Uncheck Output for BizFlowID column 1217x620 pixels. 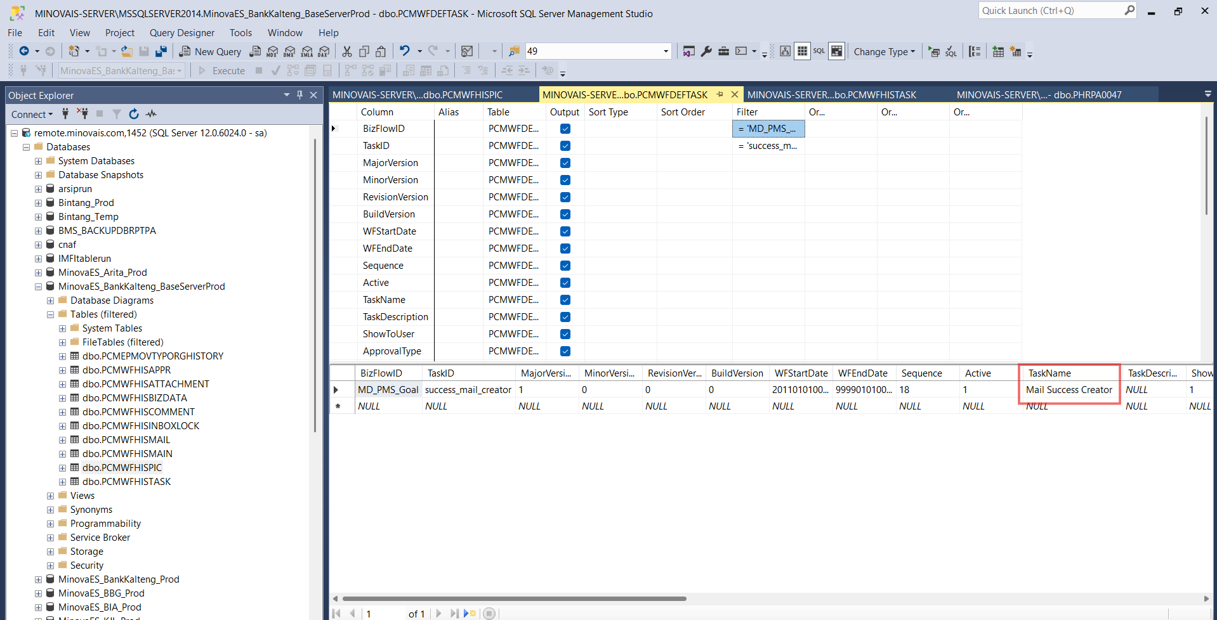pos(565,129)
